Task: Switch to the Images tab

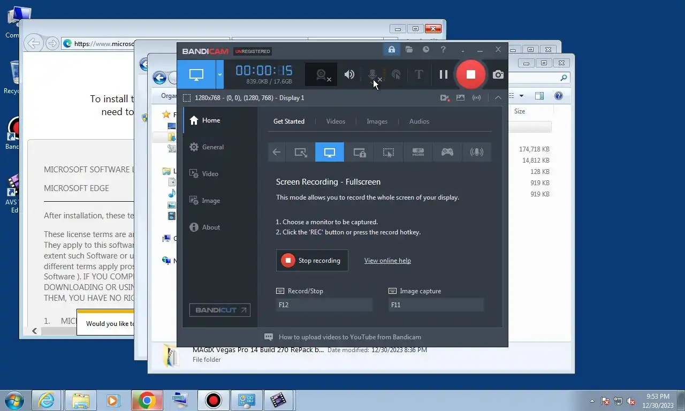Action: tap(377, 121)
